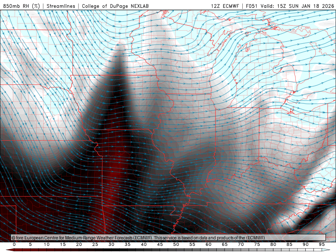336x252 pixels.
Task: Click the "0" value on RH scale
Action: [14, 244]
